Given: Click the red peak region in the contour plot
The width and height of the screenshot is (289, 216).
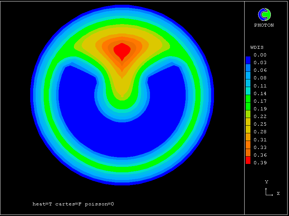Looking at the screenshot, I should [x=122, y=50].
